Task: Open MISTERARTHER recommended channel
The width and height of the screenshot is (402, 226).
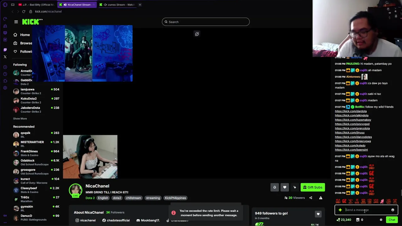Action: click(36, 144)
